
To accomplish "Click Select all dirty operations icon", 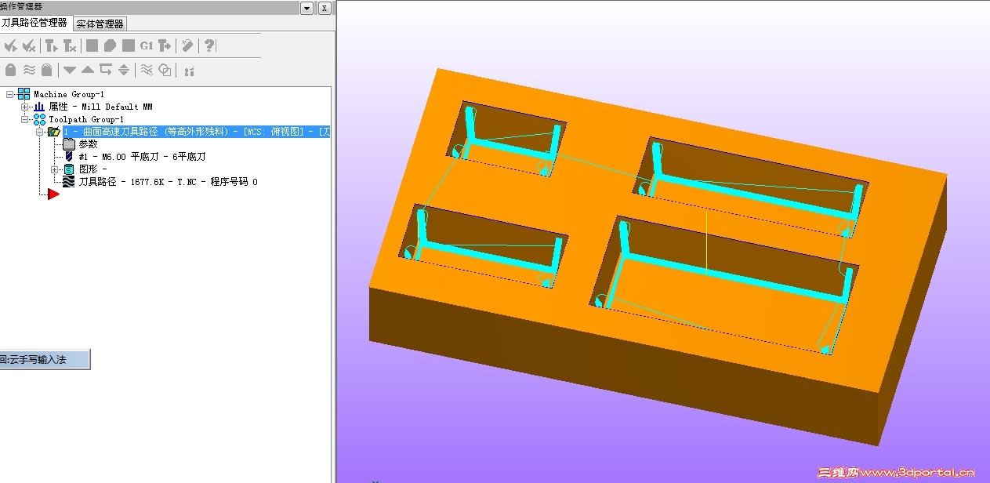I will [x=30, y=46].
